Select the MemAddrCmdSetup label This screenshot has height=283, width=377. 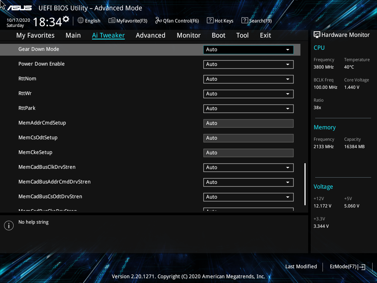(42, 123)
